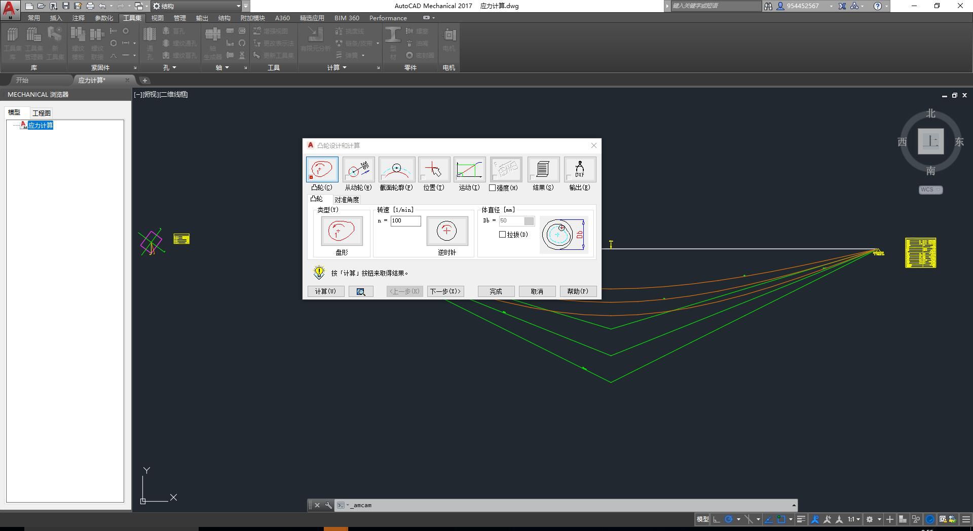Click the 盘形 cam type button
The image size is (973, 531).
click(x=342, y=231)
